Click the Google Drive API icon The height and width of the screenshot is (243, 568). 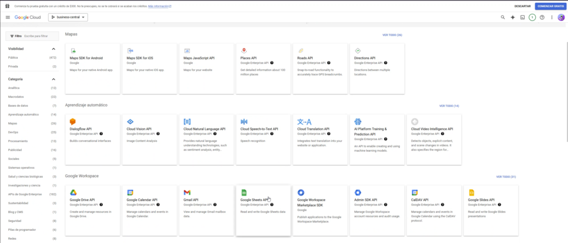(x=73, y=193)
